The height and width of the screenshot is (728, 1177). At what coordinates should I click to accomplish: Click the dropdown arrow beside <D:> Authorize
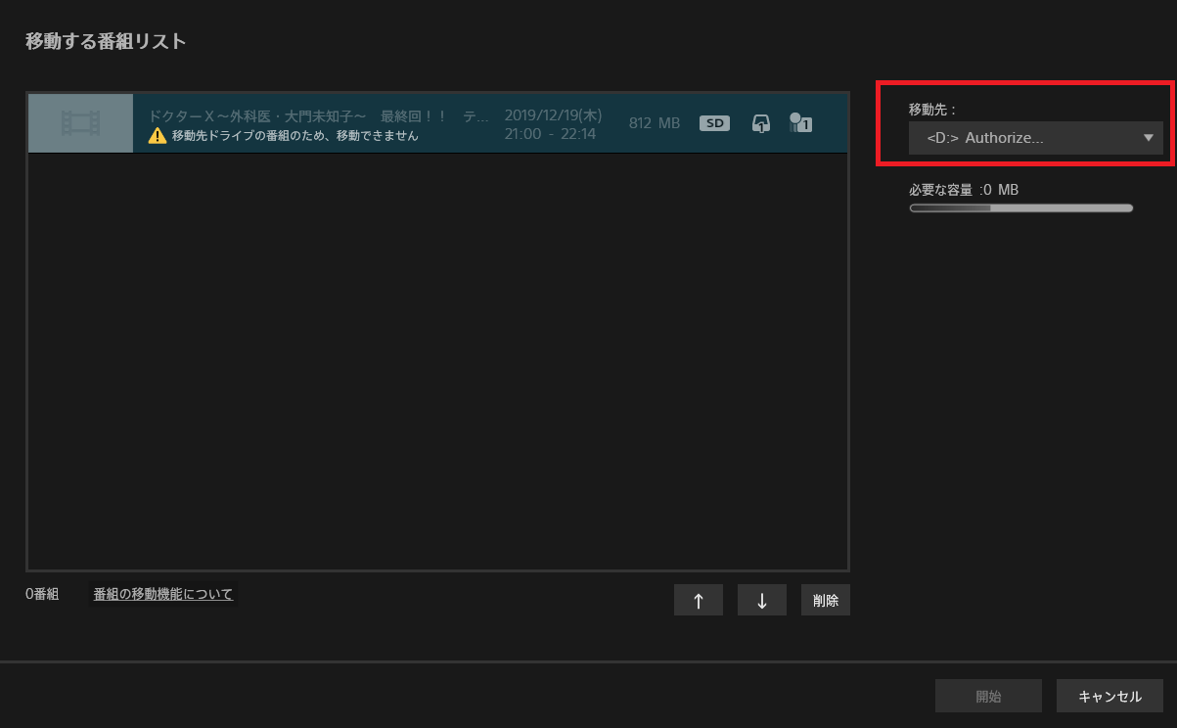click(1149, 138)
